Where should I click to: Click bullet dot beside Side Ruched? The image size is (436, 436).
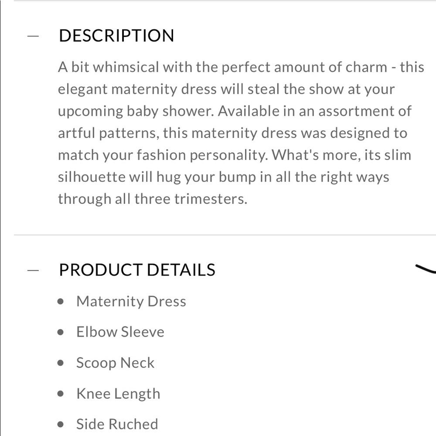tap(61, 425)
